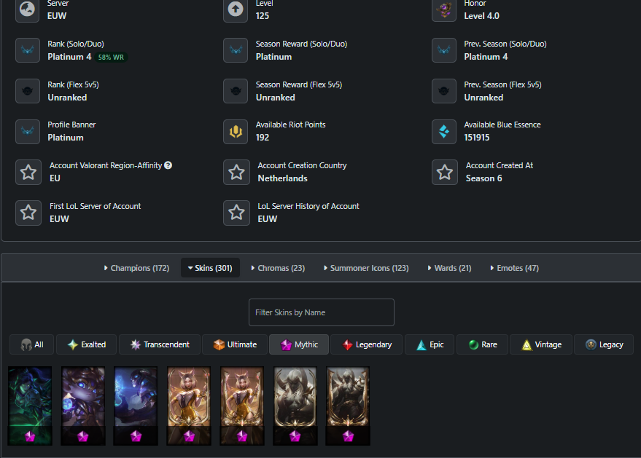Open the seventh skin, last pale armored one
Screen dimensions: 641x458
click(348, 406)
